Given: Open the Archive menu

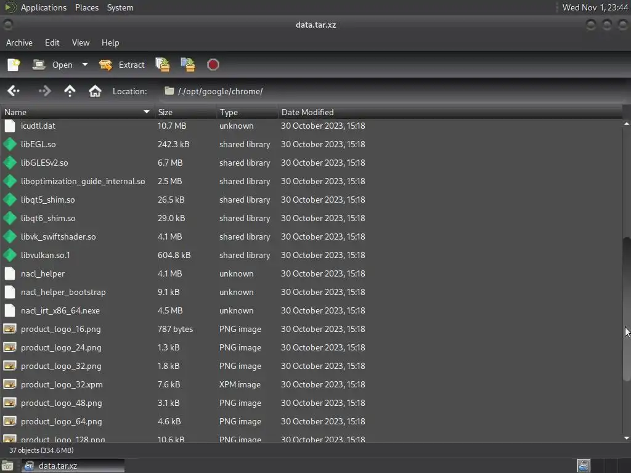Looking at the screenshot, I should (19, 42).
